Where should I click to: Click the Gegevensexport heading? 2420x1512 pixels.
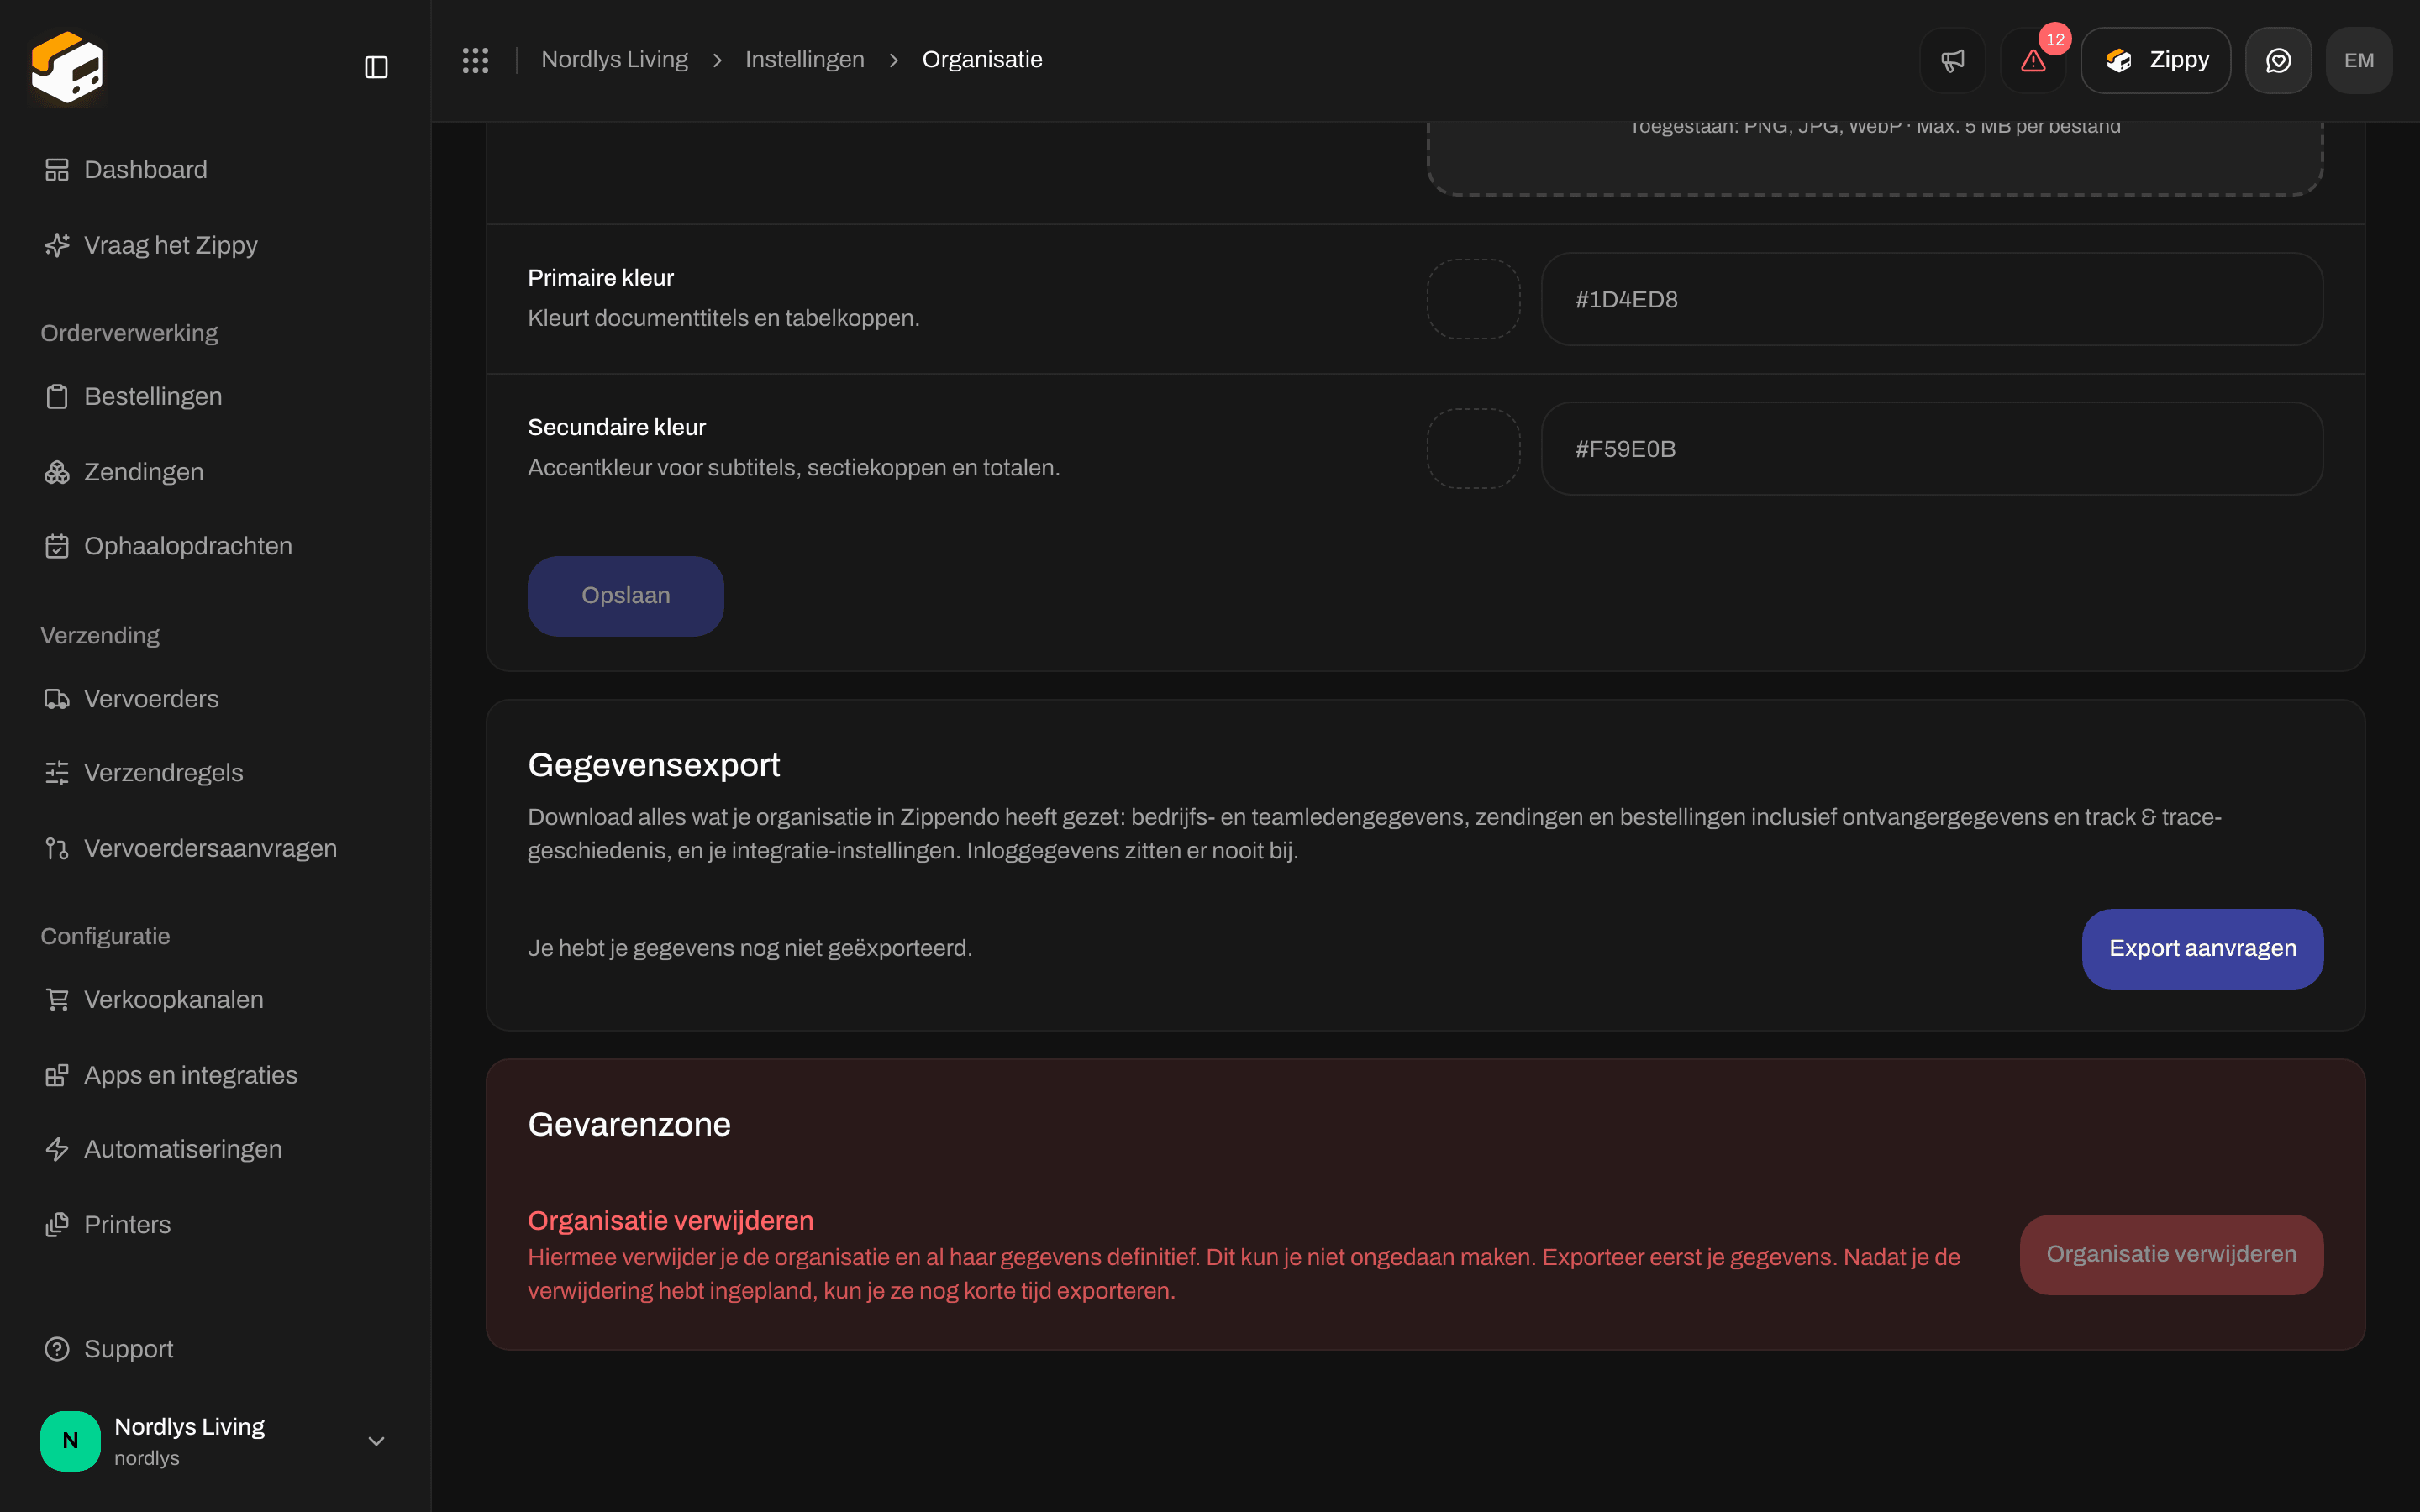[x=654, y=765]
